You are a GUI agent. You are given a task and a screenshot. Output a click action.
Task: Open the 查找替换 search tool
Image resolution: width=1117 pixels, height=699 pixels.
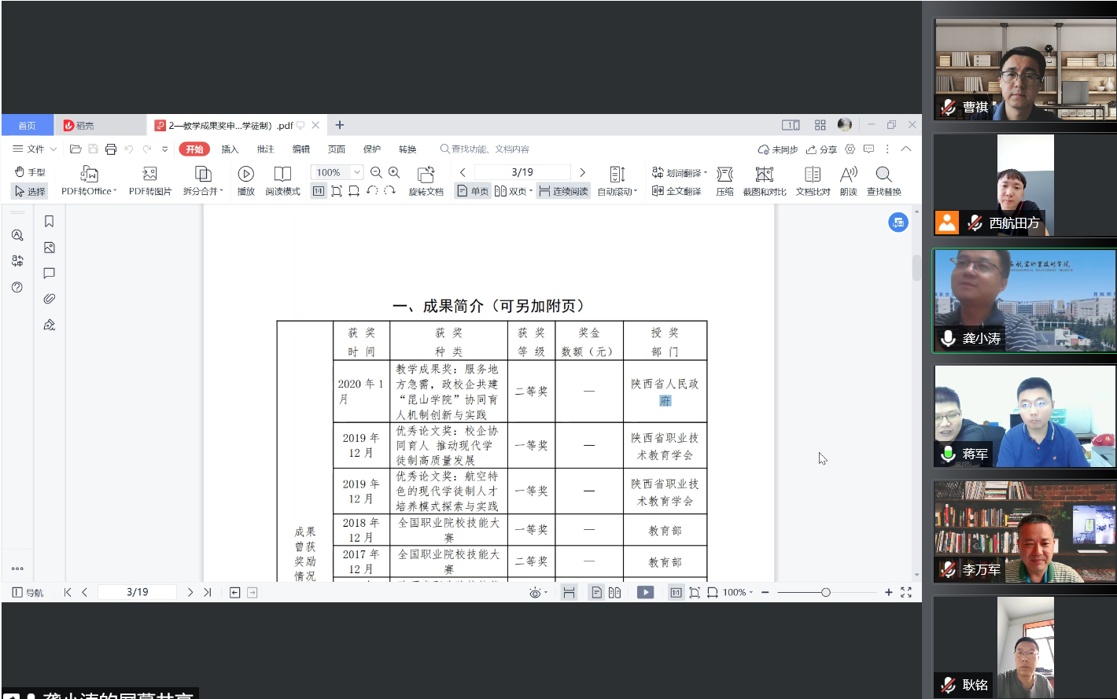click(x=883, y=181)
